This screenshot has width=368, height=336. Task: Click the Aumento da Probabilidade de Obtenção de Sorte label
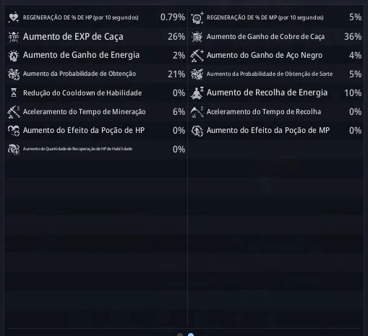[x=270, y=74]
